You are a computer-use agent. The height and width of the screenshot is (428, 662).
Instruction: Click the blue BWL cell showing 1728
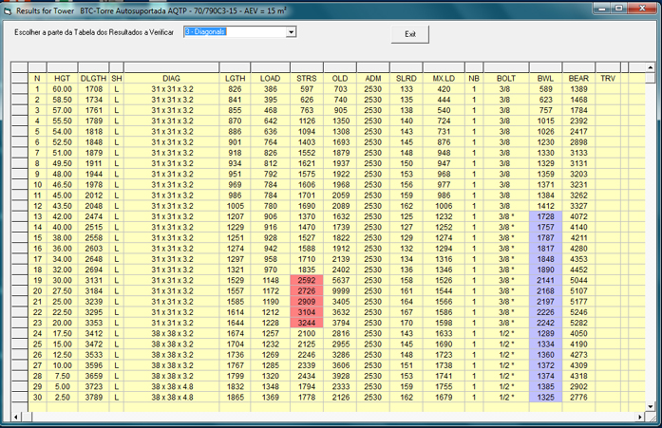coord(545,217)
